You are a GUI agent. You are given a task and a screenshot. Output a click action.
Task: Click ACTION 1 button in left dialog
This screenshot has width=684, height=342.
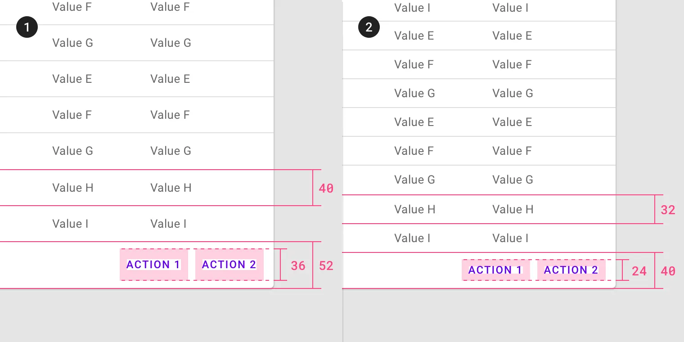coord(154,265)
